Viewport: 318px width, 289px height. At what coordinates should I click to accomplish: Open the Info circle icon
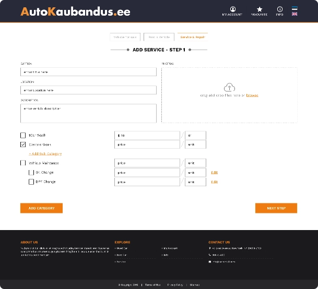pyautogui.click(x=280, y=9)
